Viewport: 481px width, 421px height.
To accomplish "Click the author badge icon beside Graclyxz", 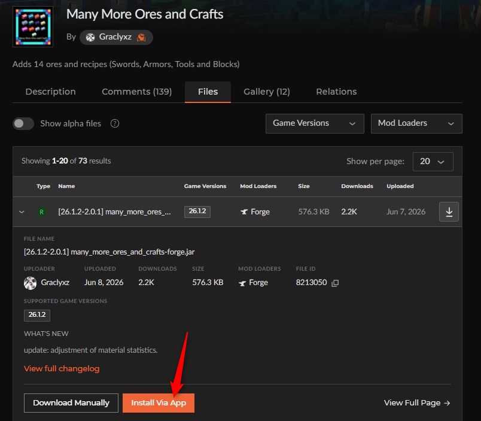I will [141, 38].
